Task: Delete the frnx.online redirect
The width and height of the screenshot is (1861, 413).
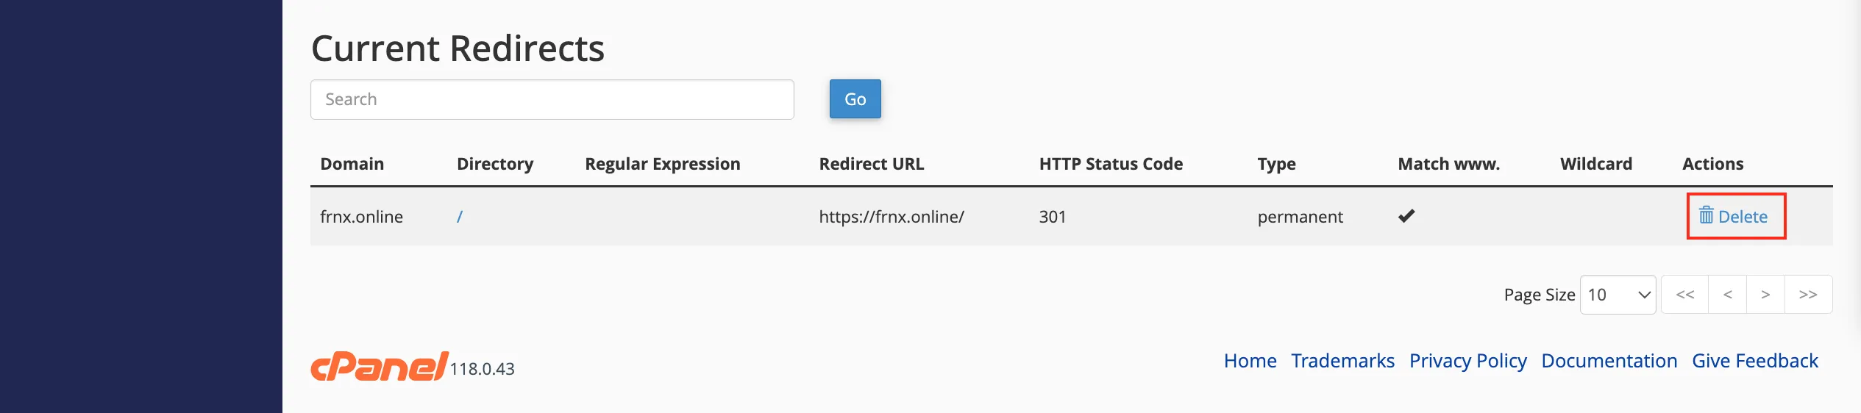Action: pos(1734,216)
